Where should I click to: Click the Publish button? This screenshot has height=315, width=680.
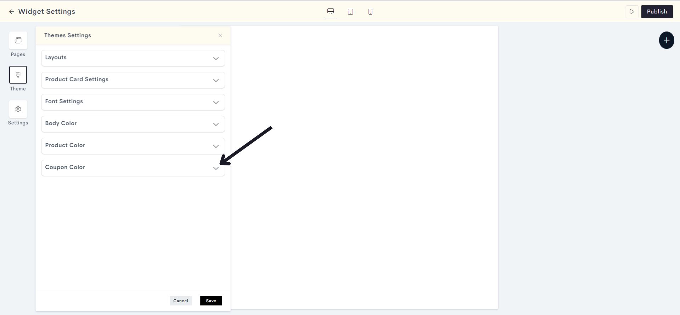[x=657, y=12]
